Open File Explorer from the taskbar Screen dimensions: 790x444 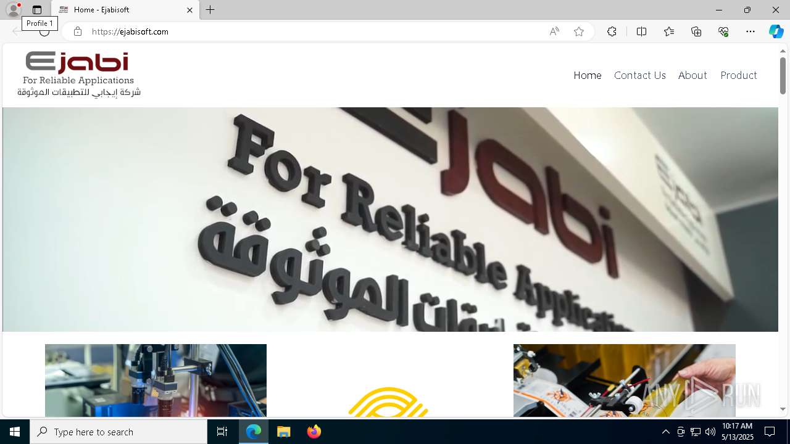284,432
